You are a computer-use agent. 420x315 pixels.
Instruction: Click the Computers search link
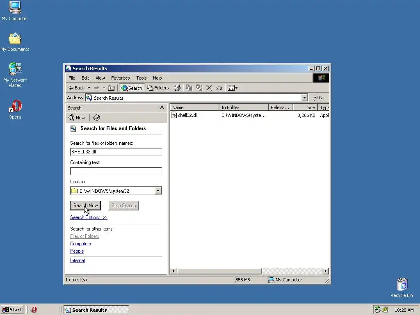(80, 244)
